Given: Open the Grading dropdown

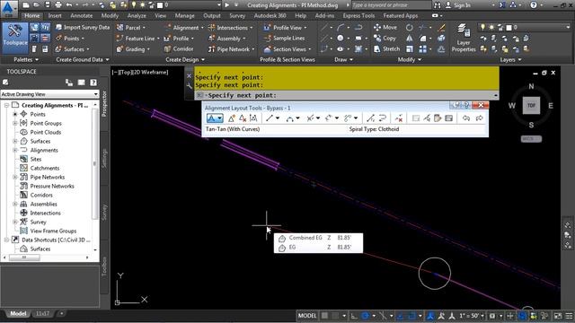Looking at the screenshot, I should pyautogui.click(x=133, y=49).
